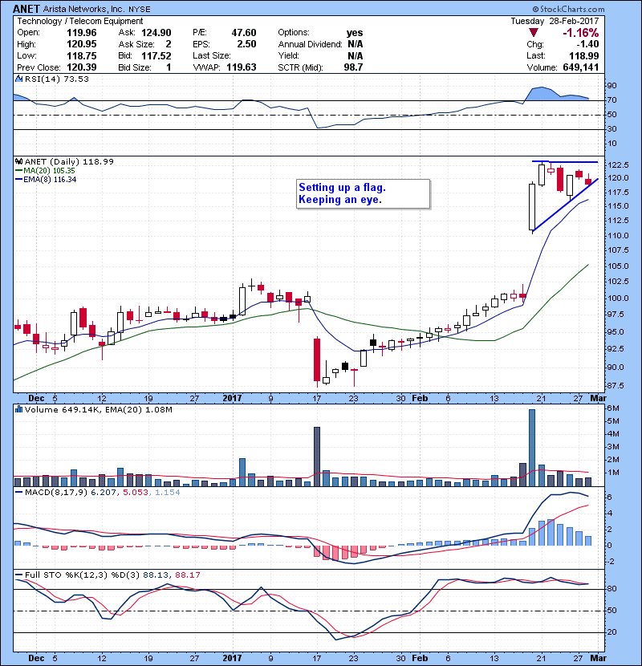Click the date Tuesday 28-Feb-2017

(555, 21)
